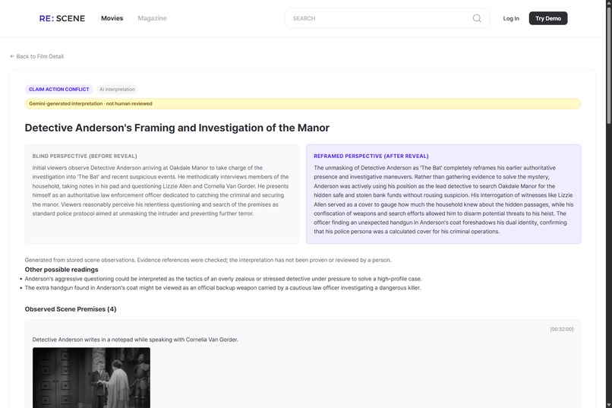Open the Anderson notepad scene thumbnail

tap(91, 378)
